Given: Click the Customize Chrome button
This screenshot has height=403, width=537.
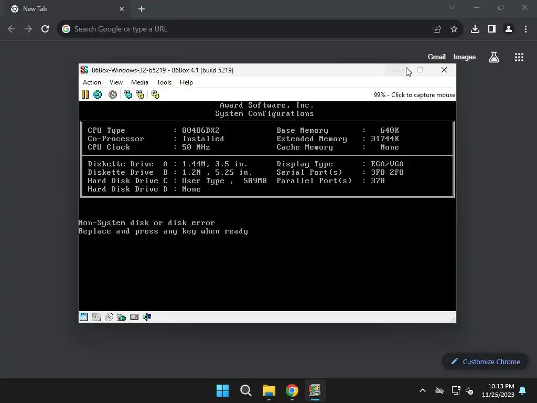Looking at the screenshot, I should coord(485,362).
